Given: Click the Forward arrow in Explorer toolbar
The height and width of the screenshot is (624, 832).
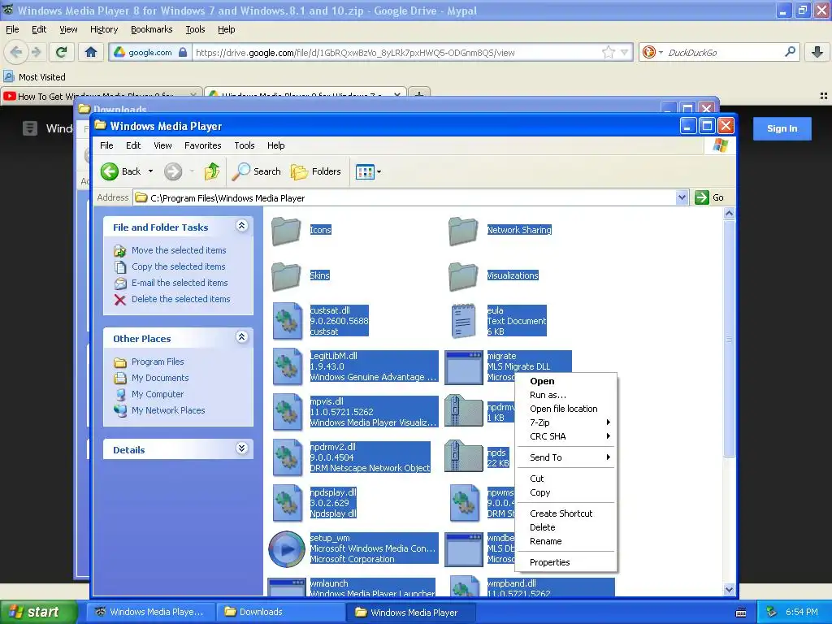Looking at the screenshot, I should pyautogui.click(x=173, y=171).
